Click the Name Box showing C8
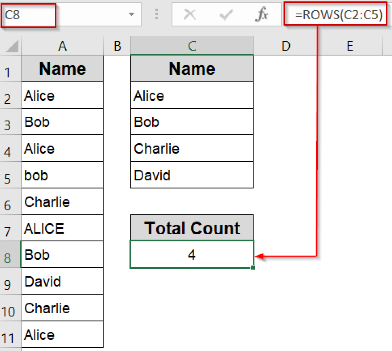392x351 pixels. (x=29, y=15)
